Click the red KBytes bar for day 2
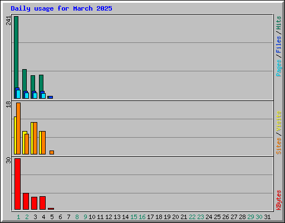 click(x=26, y=201)
